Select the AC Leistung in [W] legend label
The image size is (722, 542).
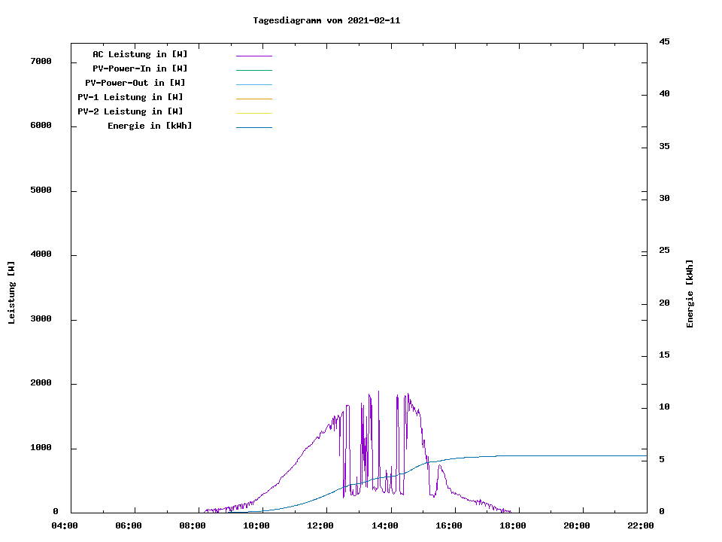[x=140, y=54]
